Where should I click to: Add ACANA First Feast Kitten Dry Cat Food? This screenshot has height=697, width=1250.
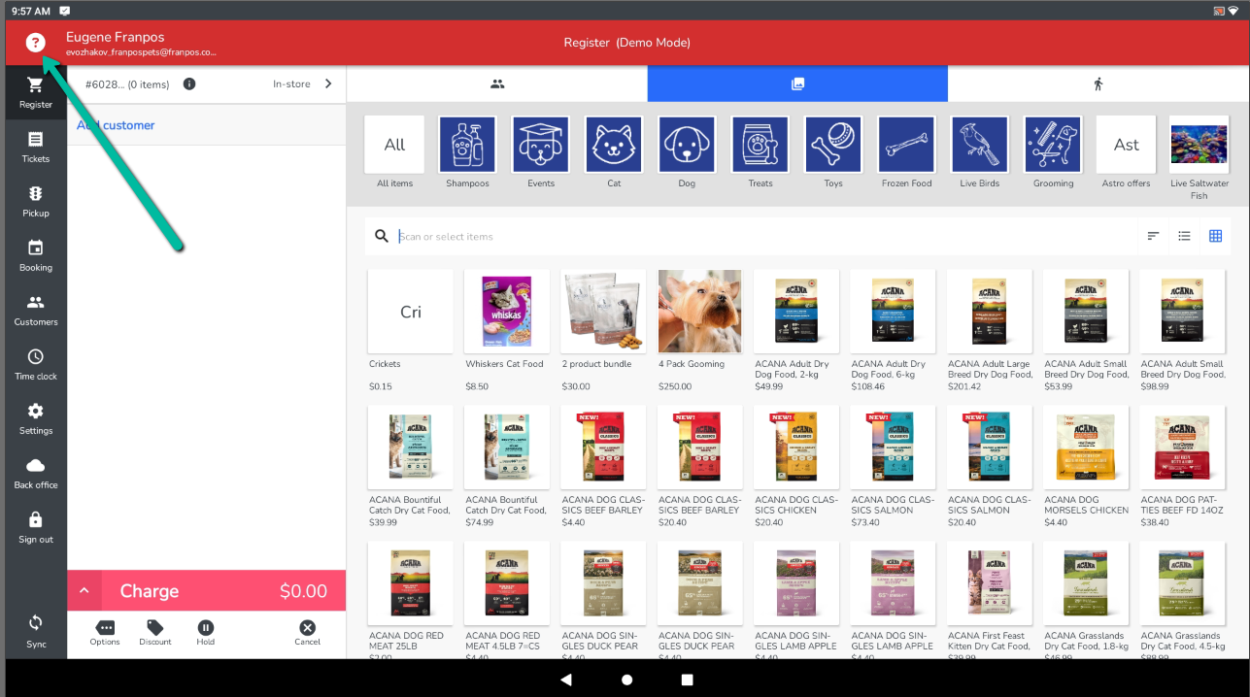coord(990,600)
